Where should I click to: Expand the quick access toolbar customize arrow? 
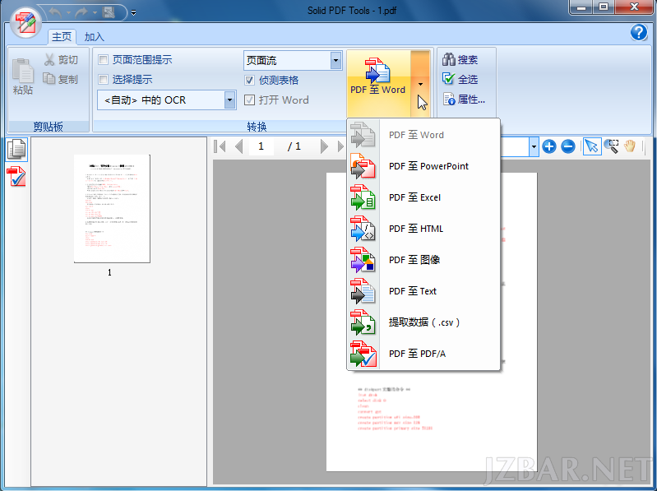point(134,12)
